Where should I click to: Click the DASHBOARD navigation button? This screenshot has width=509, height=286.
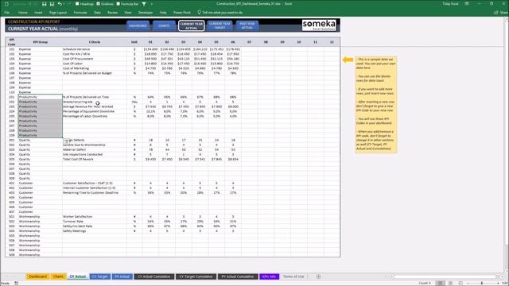pos(138,25)
